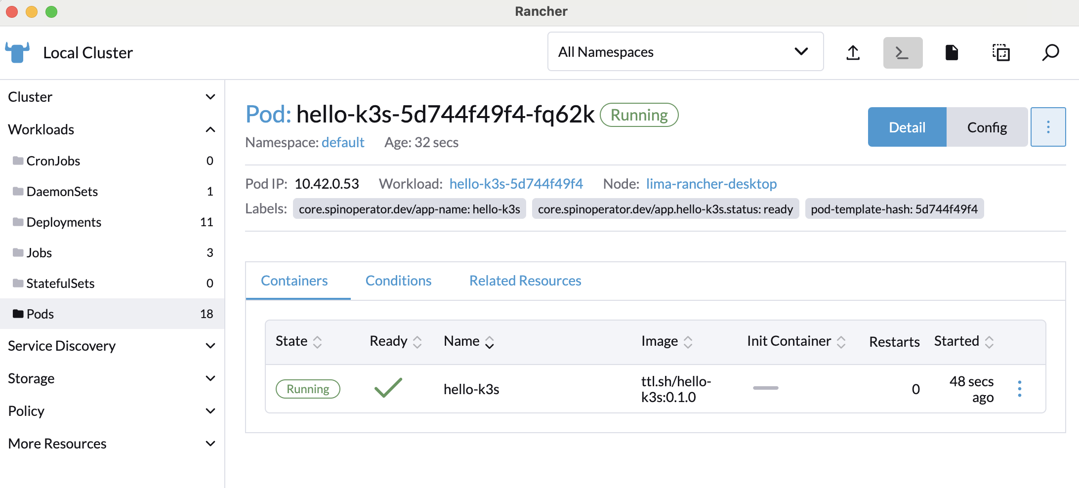
Task: Open the All Namespaces dropdown
Action: pos(685,52)
